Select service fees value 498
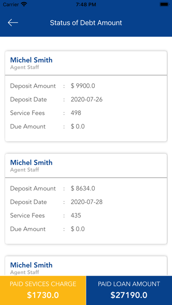 [76, 113]
